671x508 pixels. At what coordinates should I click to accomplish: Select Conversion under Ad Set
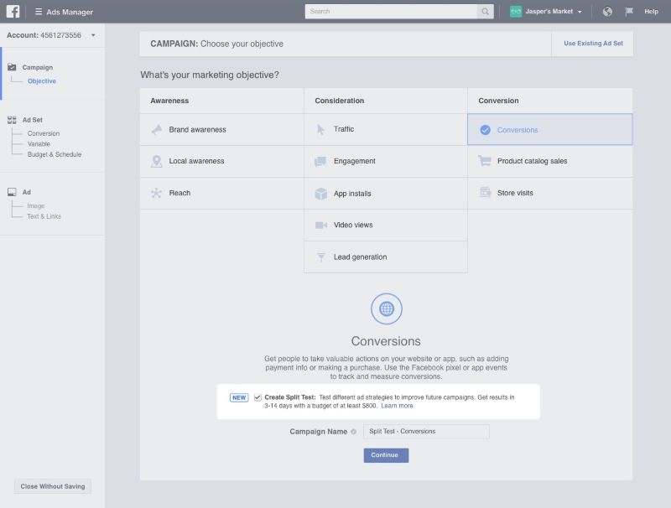click(x=44, y=133)
